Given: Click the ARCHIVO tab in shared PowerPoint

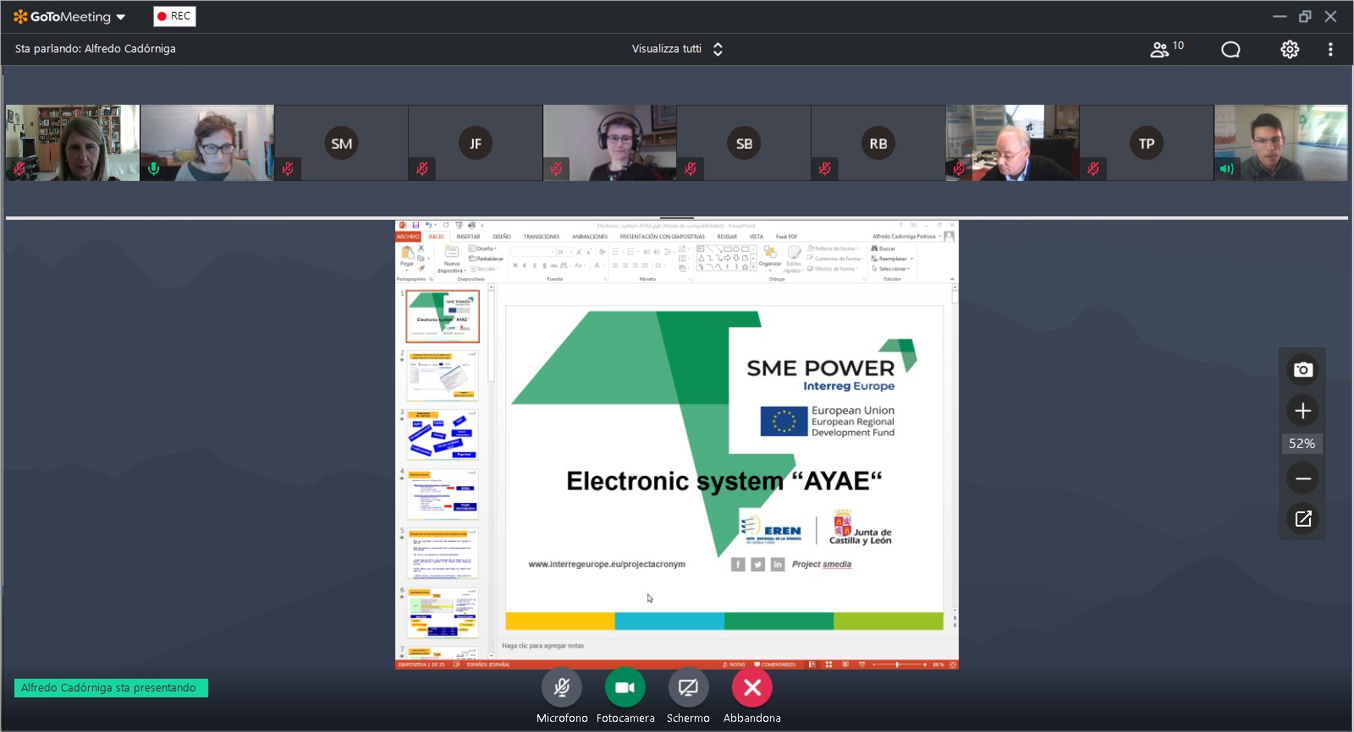Looking at the screenshot, I should point(409,237).
